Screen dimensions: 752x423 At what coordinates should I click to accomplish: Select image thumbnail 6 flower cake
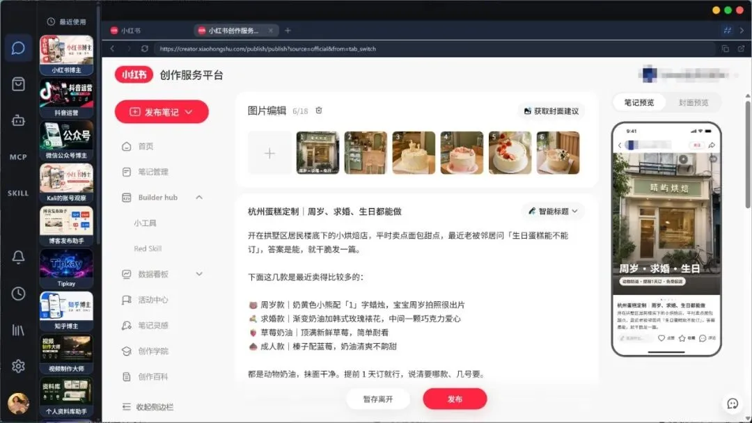pos(558,153)
